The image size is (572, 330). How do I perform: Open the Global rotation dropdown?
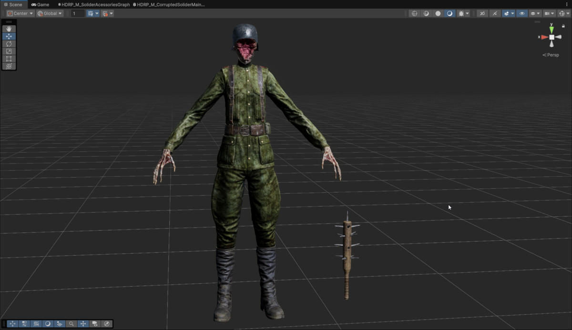pyautogui.click(x=50, y=13)
